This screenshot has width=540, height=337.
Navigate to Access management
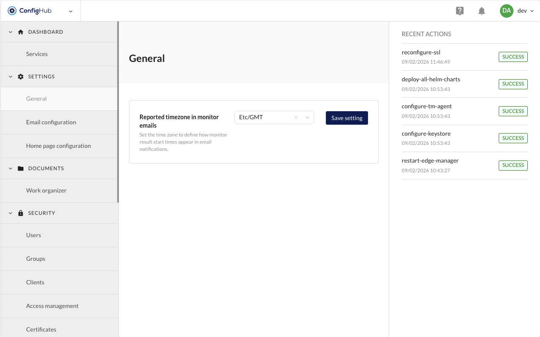(52, 306)
